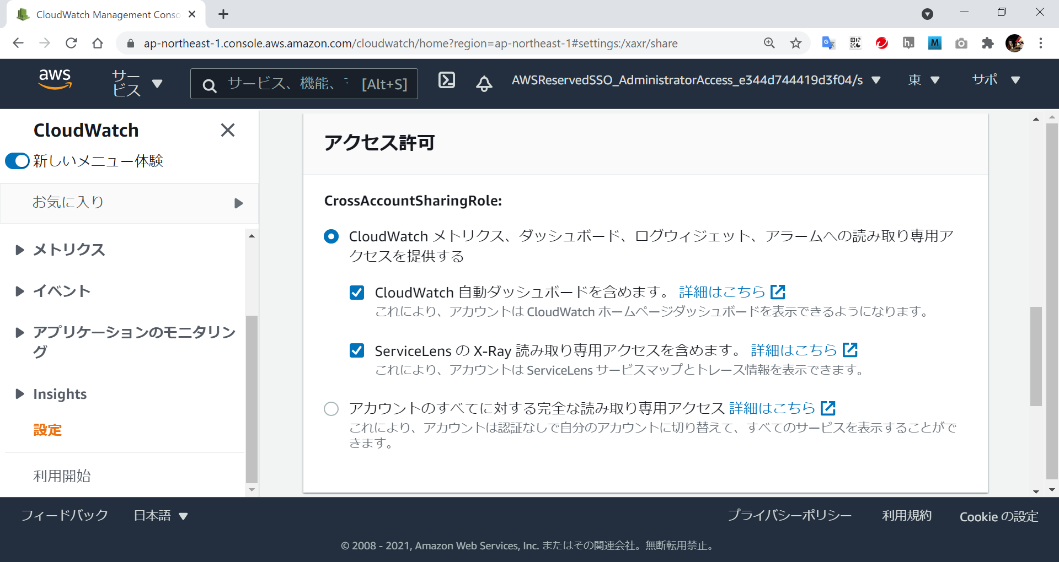
Task: Open the AWS CloudShell terminal icon
Action: pos(446,80)
